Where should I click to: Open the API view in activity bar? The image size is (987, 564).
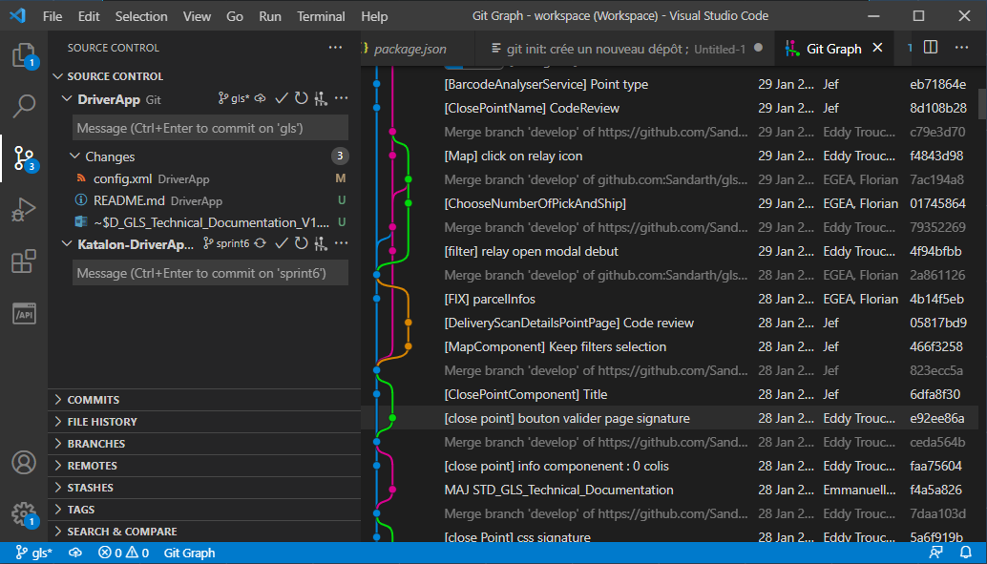pos(24,313)
